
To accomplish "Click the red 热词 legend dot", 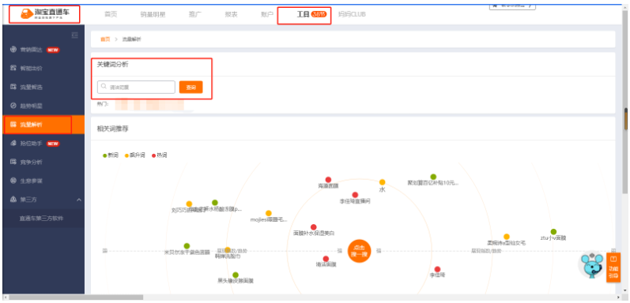I will 153,155.
